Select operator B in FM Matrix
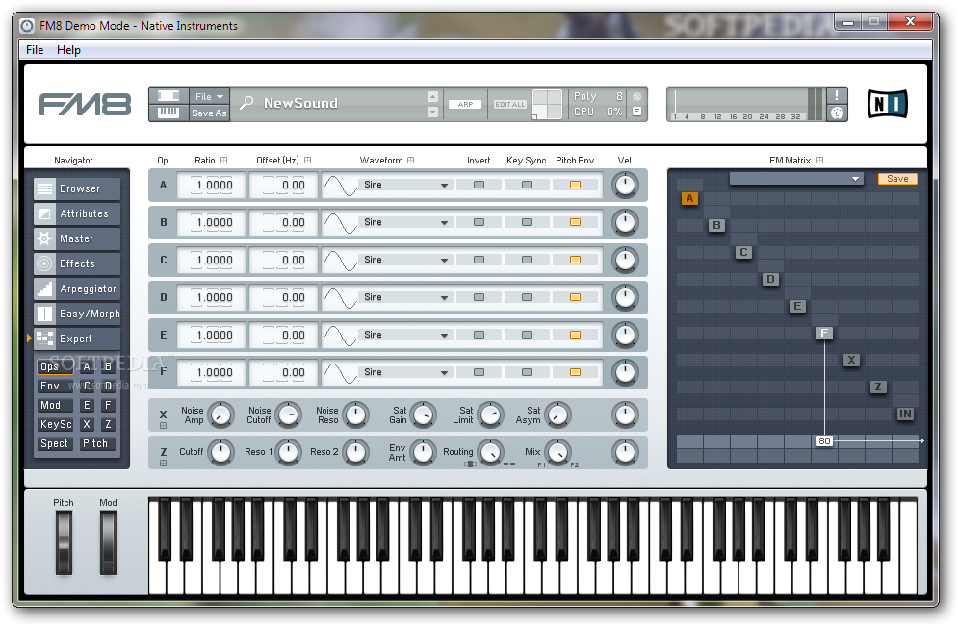The image size is (959, 627). click(x=716, y=225)
